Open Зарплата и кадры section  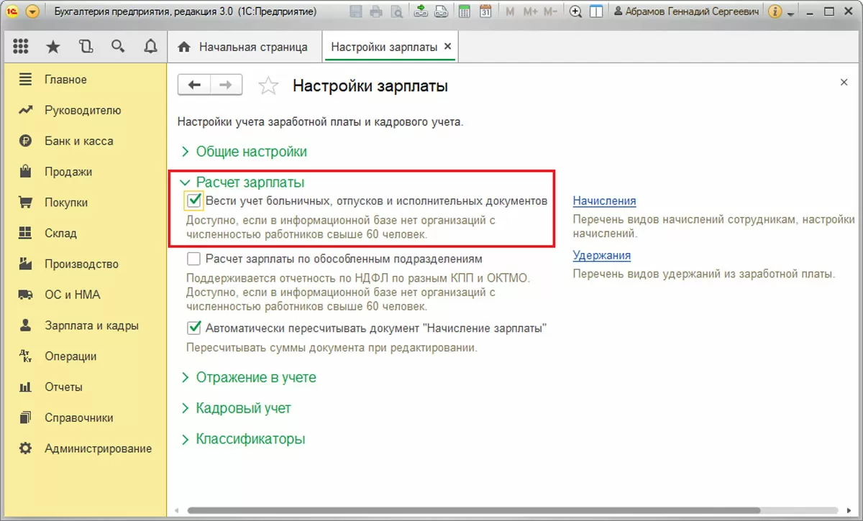[x=91, y=326]
